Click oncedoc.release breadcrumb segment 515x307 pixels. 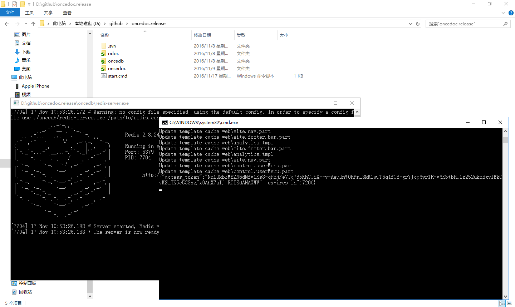click(148, 24)
